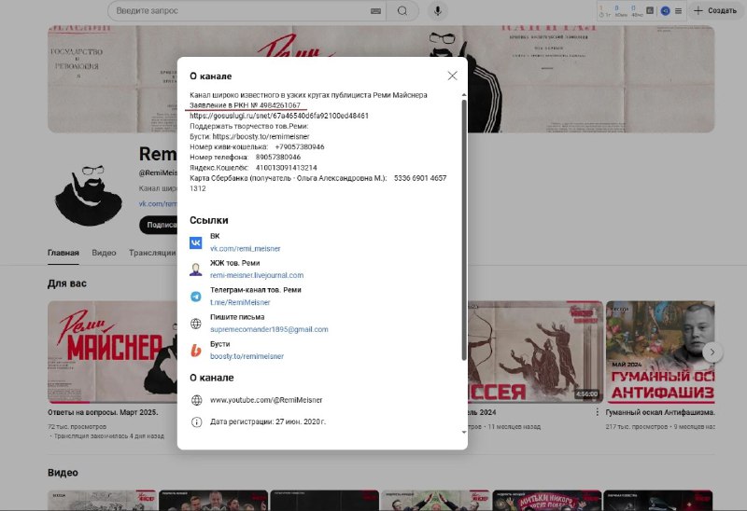Open video thumbnail with 4:56:00 duration
The width and height of the screenshot is (747, 511).
click(535, 352)
